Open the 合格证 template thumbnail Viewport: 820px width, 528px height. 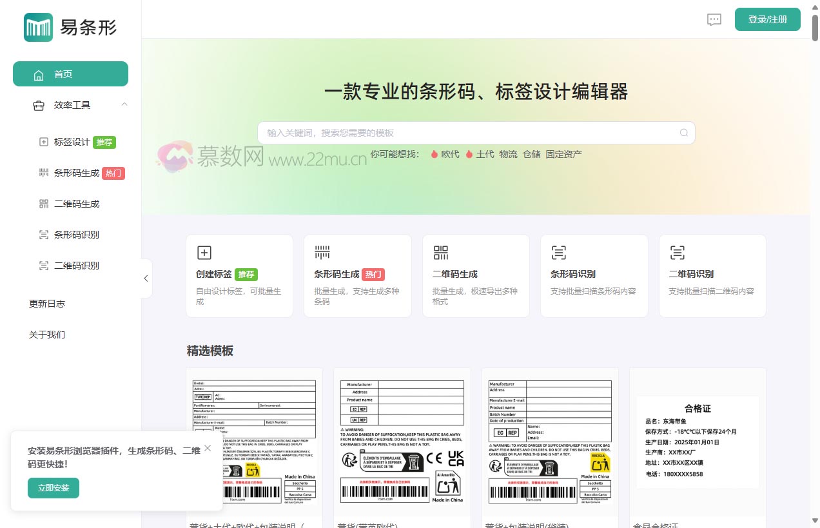pyautogui.click(x=698, y=442)
